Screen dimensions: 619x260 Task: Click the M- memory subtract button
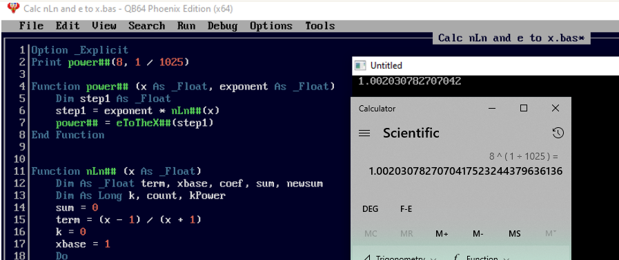[478, 234]
